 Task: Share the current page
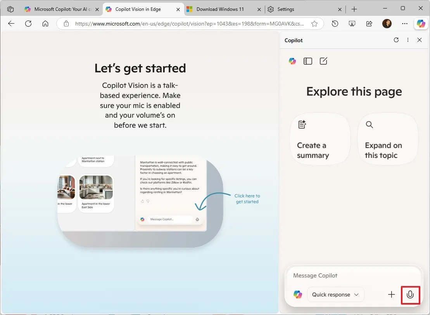[x=369, y=24]
